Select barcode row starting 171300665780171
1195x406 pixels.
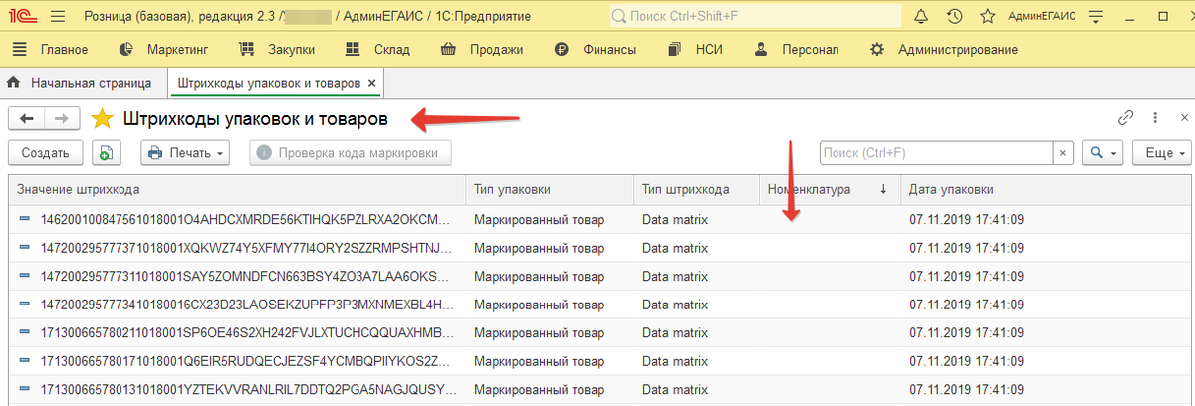point(600,359)
